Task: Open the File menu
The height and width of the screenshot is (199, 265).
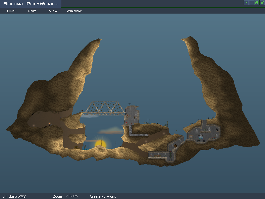Action: [x=11, y=11]
